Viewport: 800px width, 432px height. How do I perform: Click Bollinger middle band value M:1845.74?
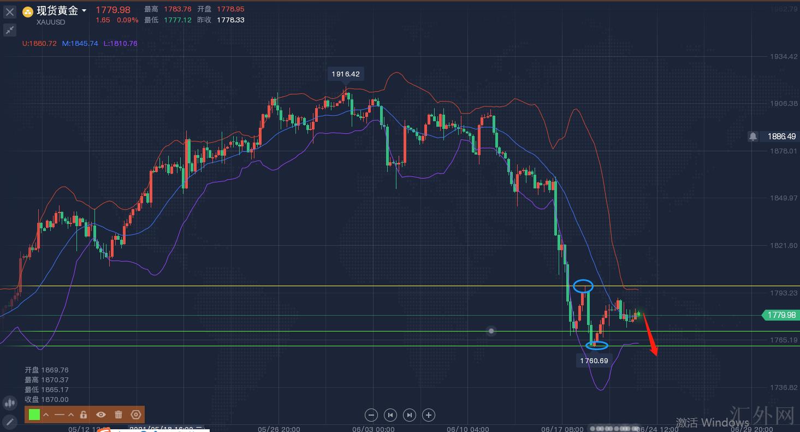(80, 43)
